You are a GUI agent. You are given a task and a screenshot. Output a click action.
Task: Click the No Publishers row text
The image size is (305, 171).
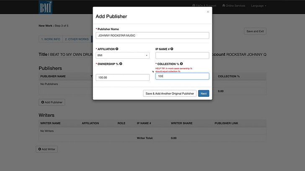49,84
